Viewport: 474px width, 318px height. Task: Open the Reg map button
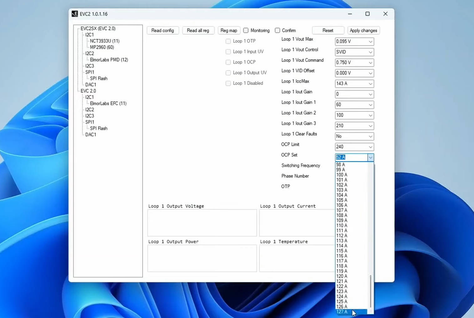point(229,30)
